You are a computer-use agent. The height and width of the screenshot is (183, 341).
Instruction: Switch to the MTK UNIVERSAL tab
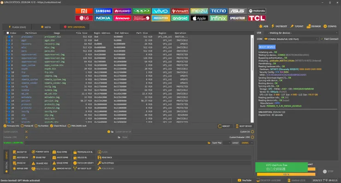pyautogui.click(x=75, y=27)
